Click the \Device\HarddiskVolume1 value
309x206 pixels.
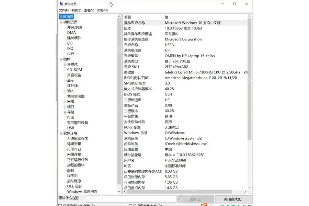pos(187,144)
